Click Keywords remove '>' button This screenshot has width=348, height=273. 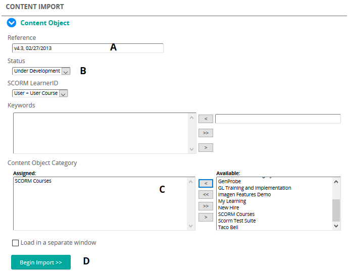pos(206,147)
